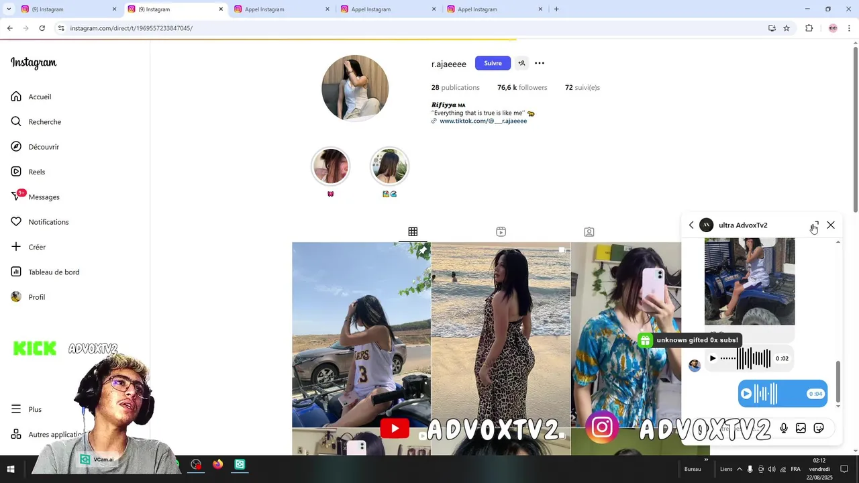This screenshot has height=483, width=859.
Task: Open the 72 suivi(e)s list
Action: (583, 87)
